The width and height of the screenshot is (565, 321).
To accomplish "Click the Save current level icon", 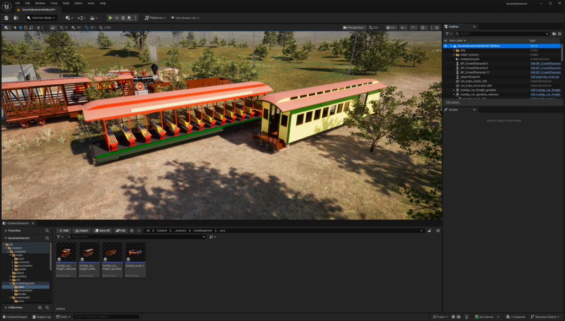I will pos(6,18).
